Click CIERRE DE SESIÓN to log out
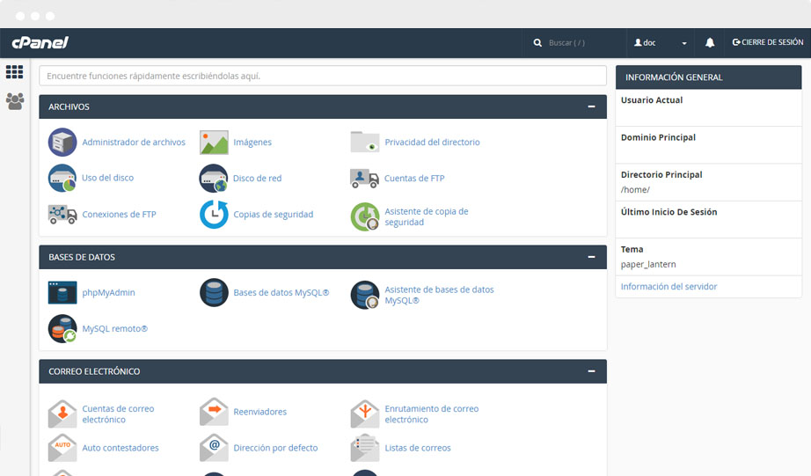811x476 pixels. [768, 42]
